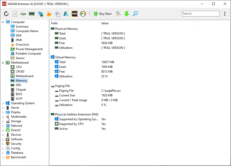Expand the Operating System node
The width and height of the screenshot is (231, 166).
point(3,103)
